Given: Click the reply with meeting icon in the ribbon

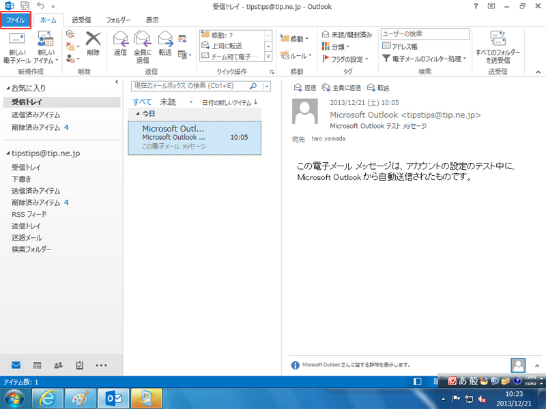Looking at the screenshot, I should click(182, 39).
